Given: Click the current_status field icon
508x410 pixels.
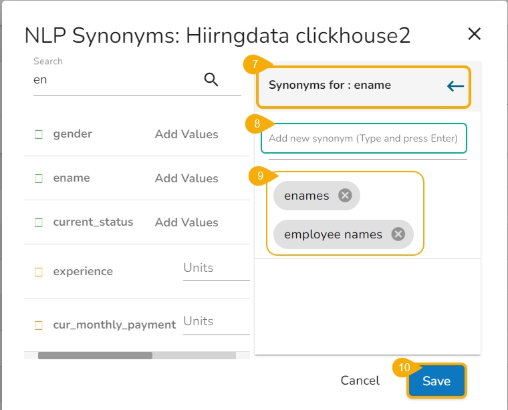Looking at the screenshot, I should pos(39,222).
